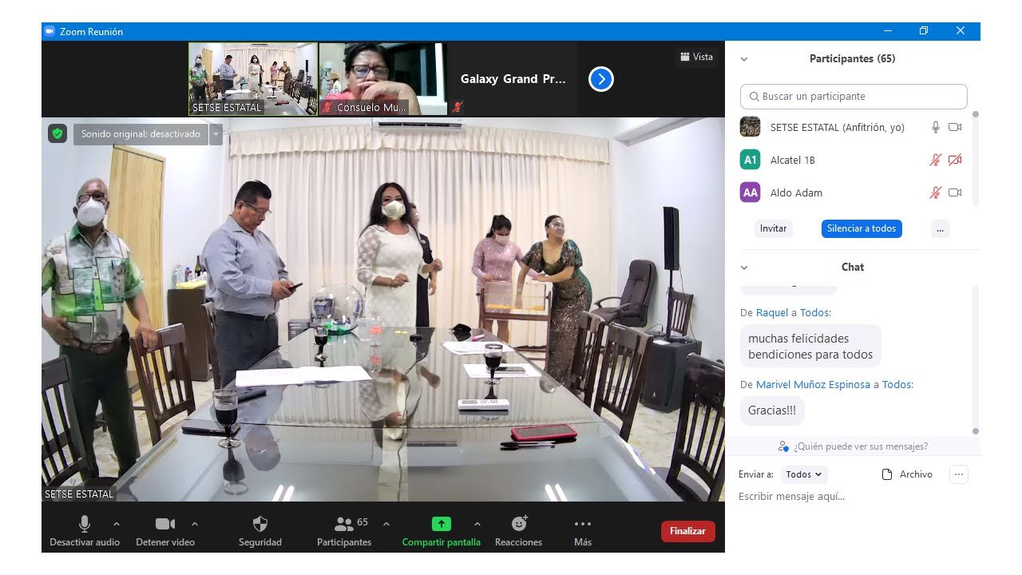The width and height of the screenshot is (1022, 575).
Task: Click the Gracias!!! chat message
Action: point(772,410)
